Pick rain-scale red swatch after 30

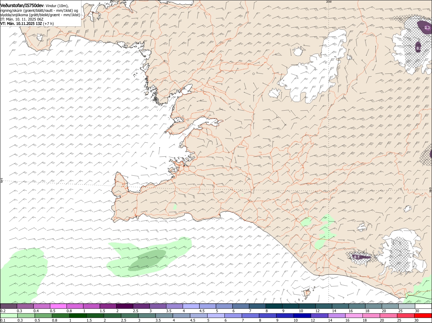coord(423,316)
